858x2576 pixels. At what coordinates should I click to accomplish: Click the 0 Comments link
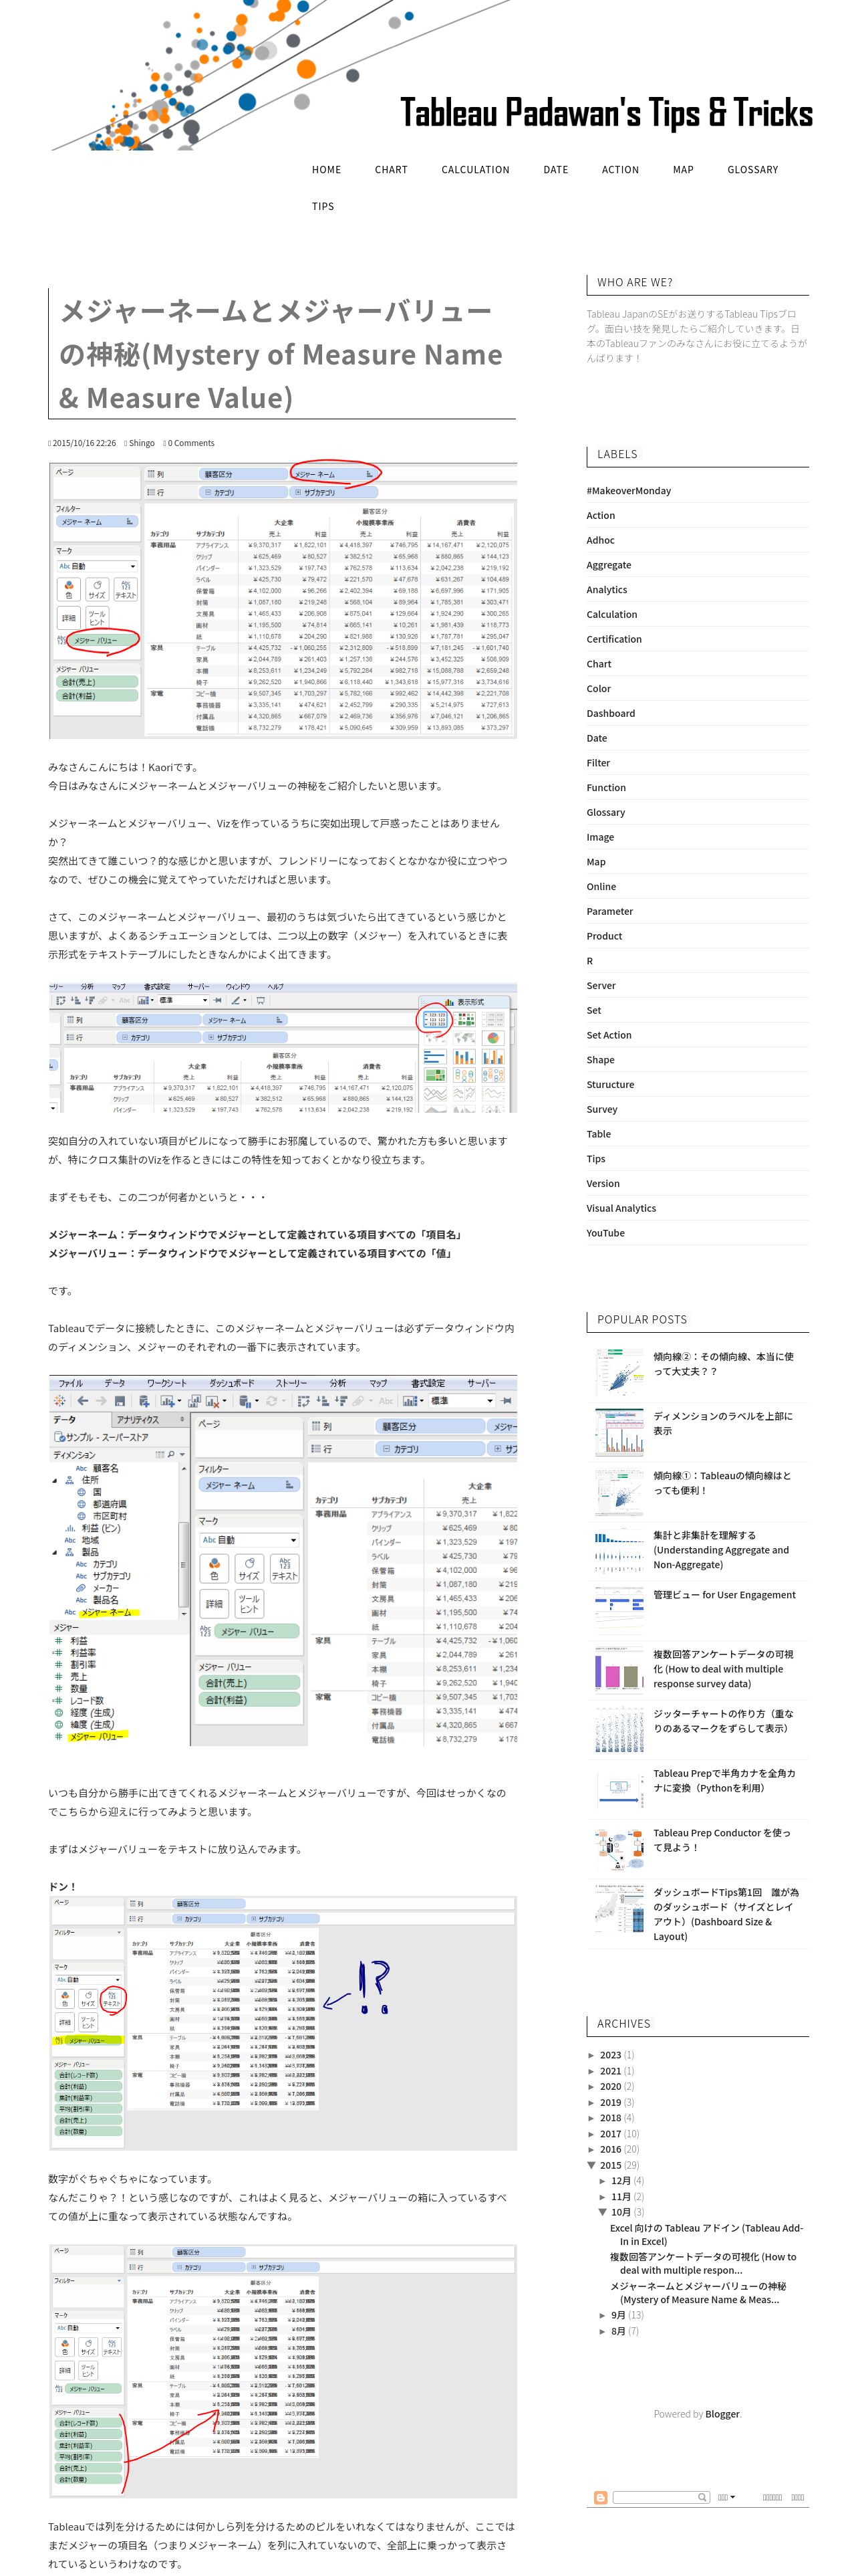pos(190,443)
